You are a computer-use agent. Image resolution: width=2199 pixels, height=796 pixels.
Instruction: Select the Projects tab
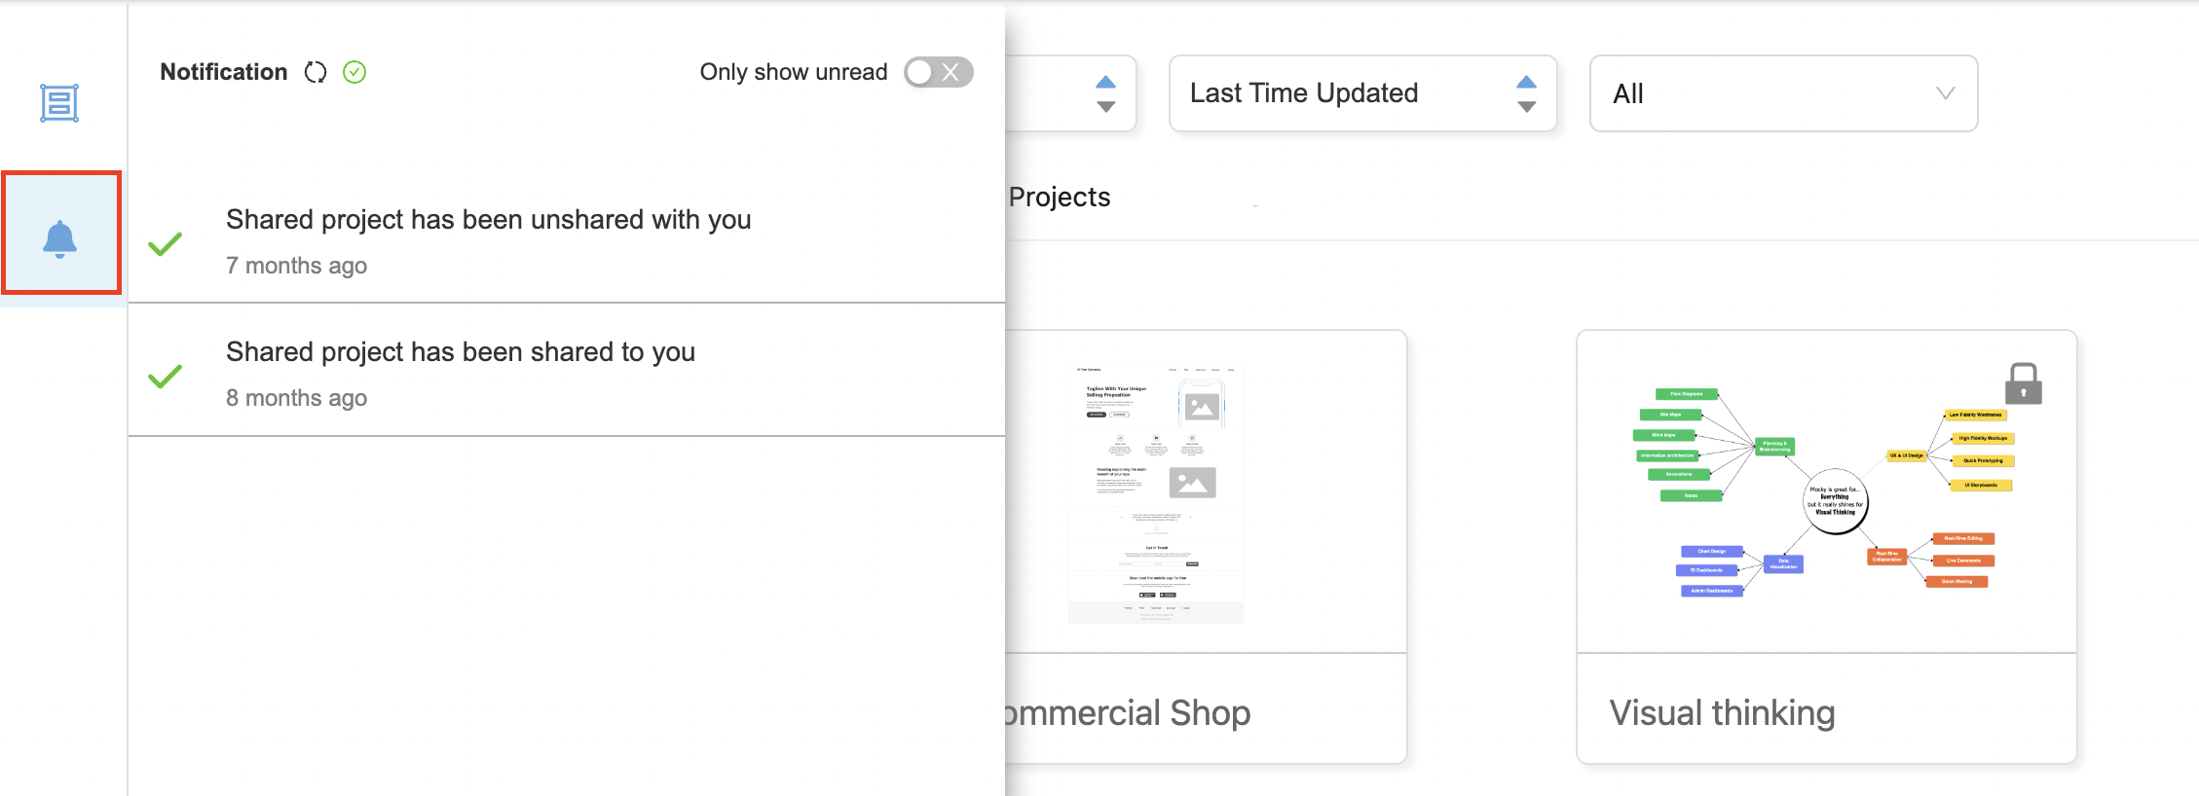(x=1060, y=198)
